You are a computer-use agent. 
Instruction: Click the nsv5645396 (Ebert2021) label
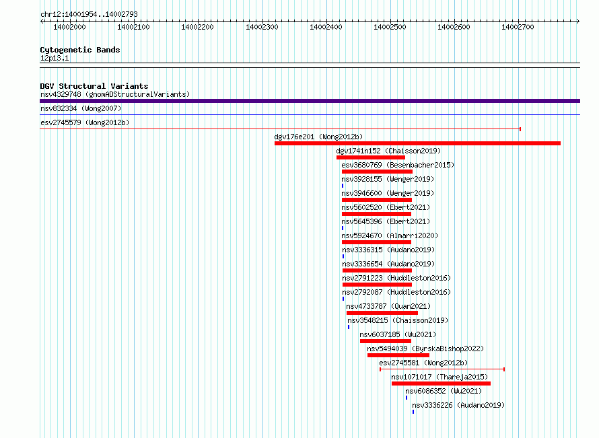[386, 221]
